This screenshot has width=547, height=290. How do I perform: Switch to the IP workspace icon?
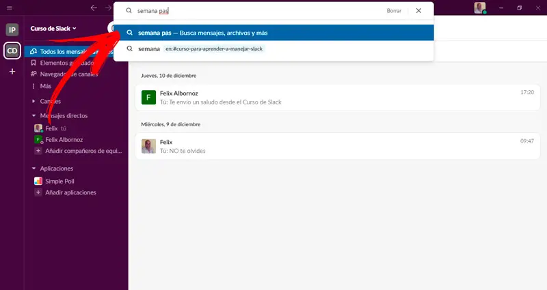(12, 30)
